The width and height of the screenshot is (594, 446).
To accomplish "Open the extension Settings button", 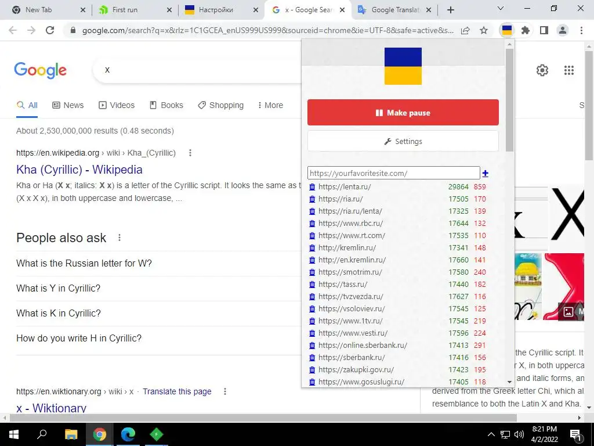I will 403,142.
